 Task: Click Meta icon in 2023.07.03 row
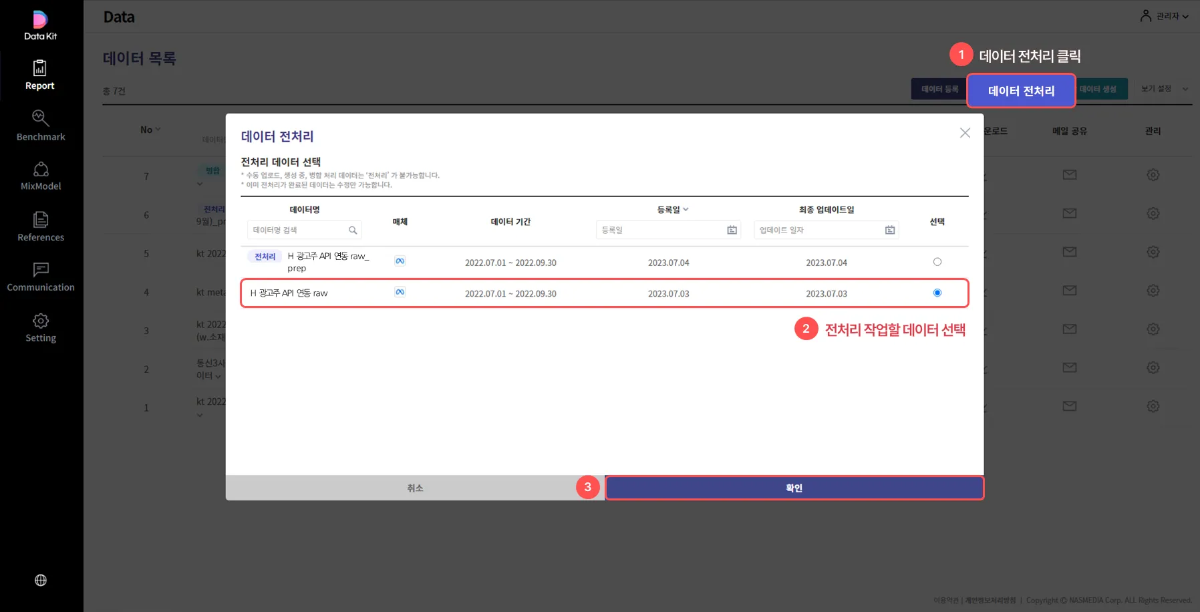click(400, 292)
